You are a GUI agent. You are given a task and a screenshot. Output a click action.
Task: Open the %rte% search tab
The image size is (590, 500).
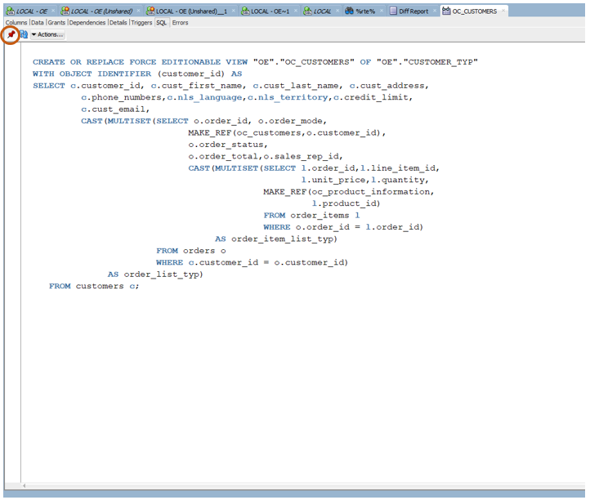coord(365,11)
